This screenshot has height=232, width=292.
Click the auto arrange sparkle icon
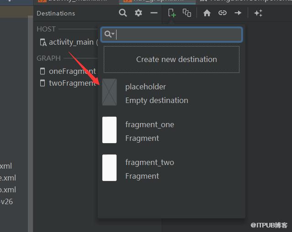point(258,13)
